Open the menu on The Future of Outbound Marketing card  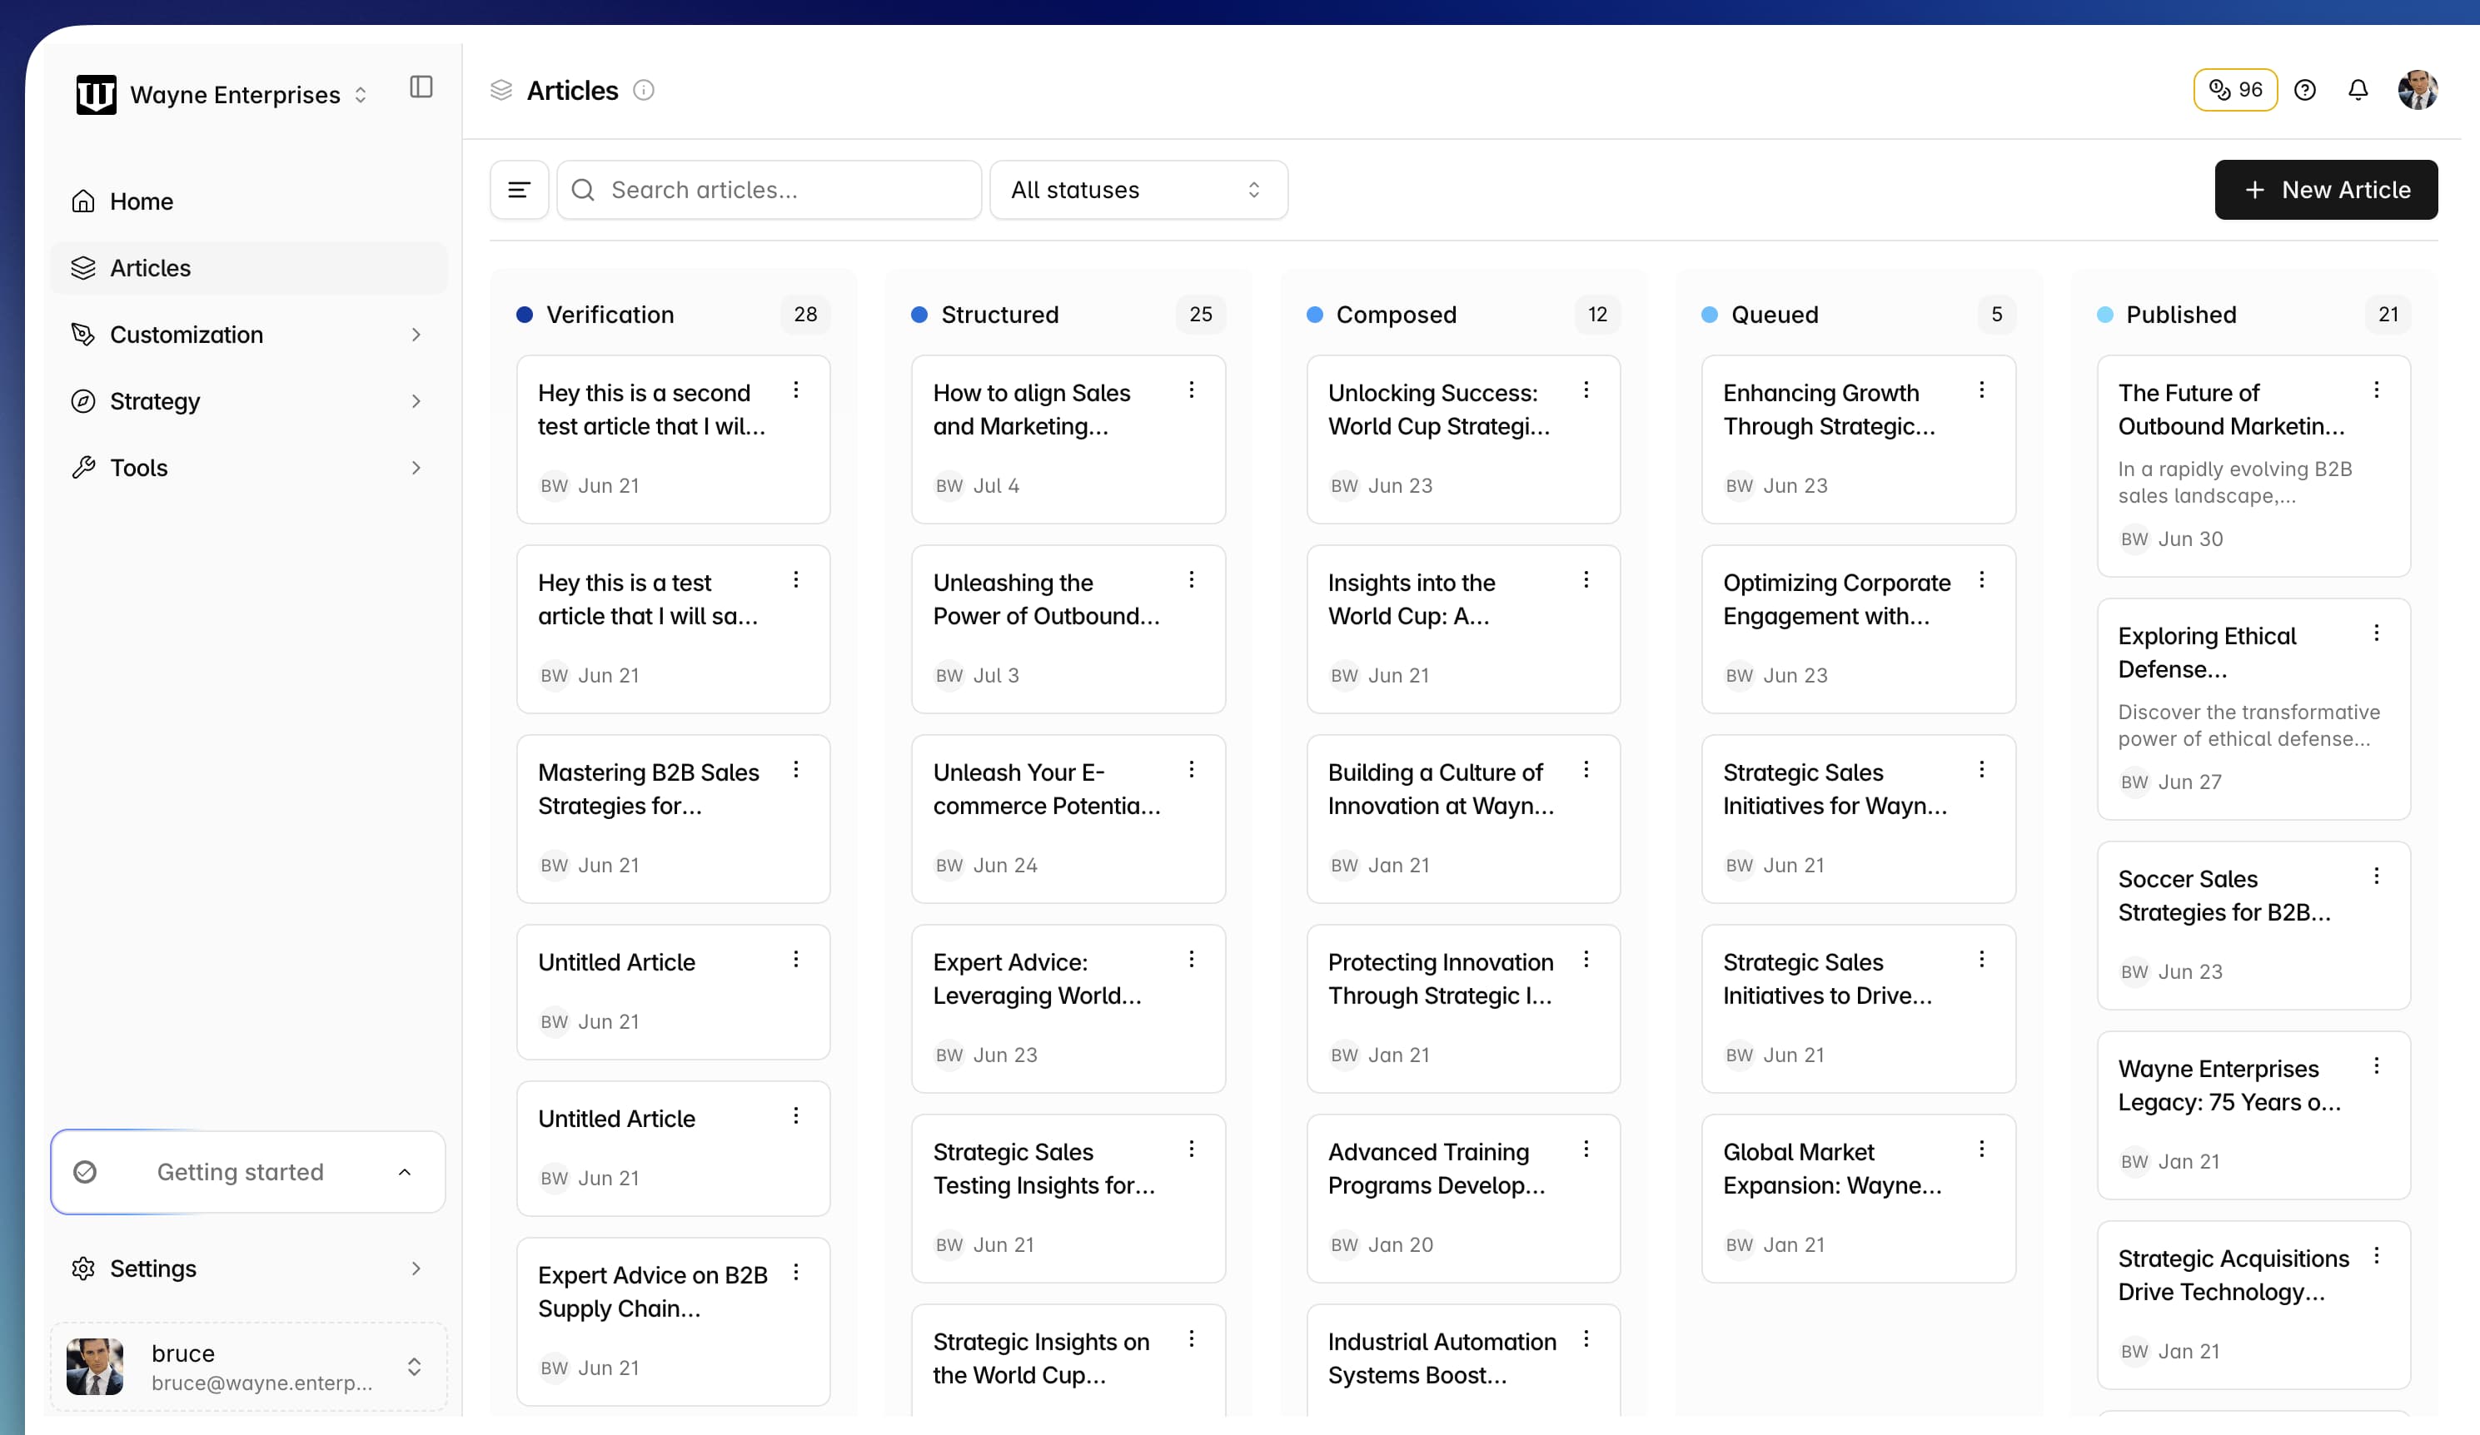[x=2377, y=390]
